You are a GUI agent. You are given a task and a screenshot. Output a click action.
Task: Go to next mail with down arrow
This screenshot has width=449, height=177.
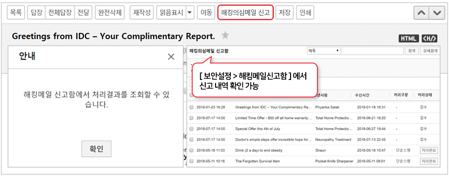click(x=437, y=13)
